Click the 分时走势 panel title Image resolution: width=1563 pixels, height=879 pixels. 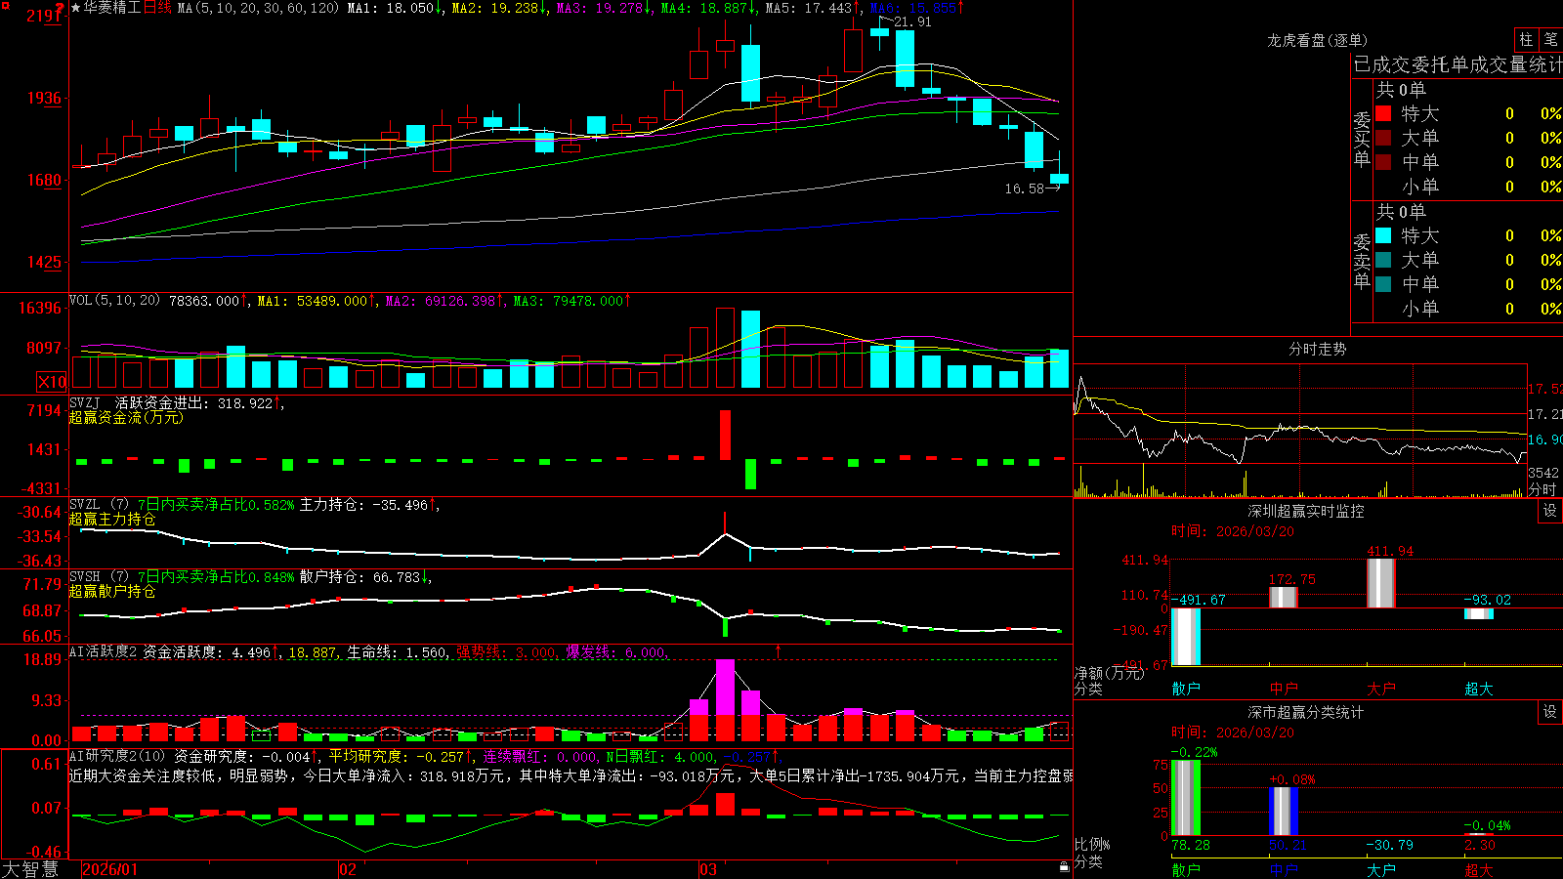(x=1317, y=349)
